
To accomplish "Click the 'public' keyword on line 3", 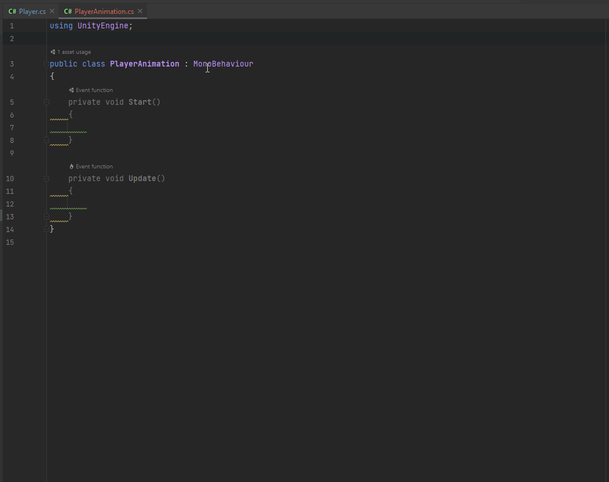I will click(63, 64).
